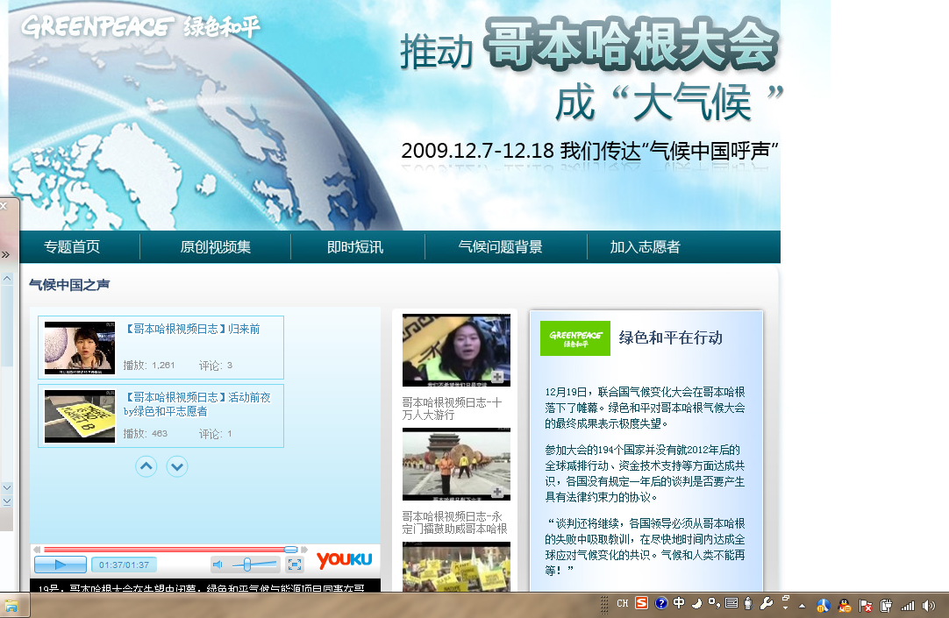Screen dimensions: 949x618
Task: Click the input method figure icon
Action: (749, 603)
